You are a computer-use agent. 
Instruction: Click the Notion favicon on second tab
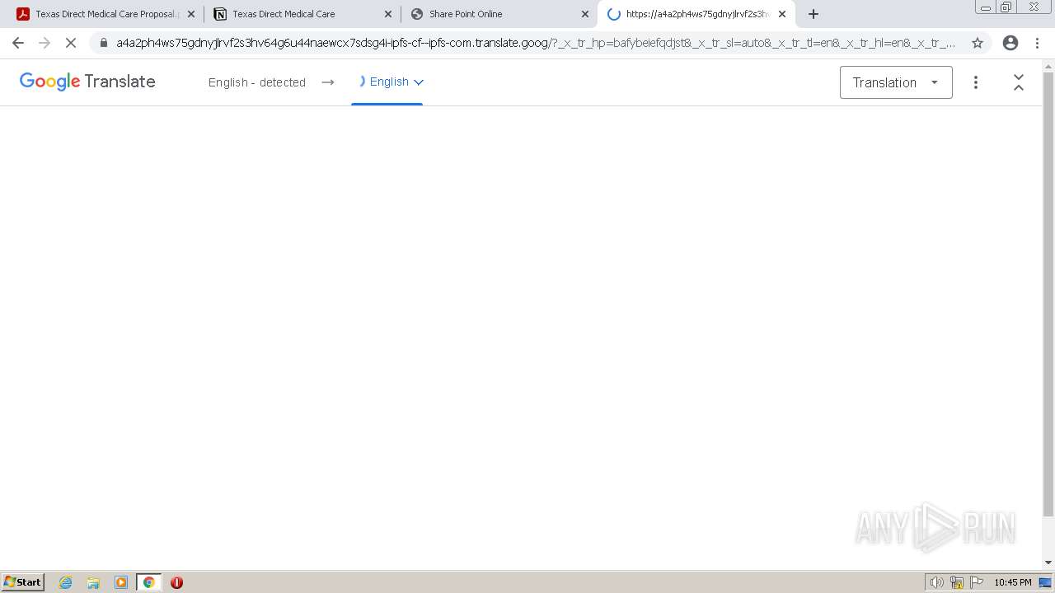point(220,14)
